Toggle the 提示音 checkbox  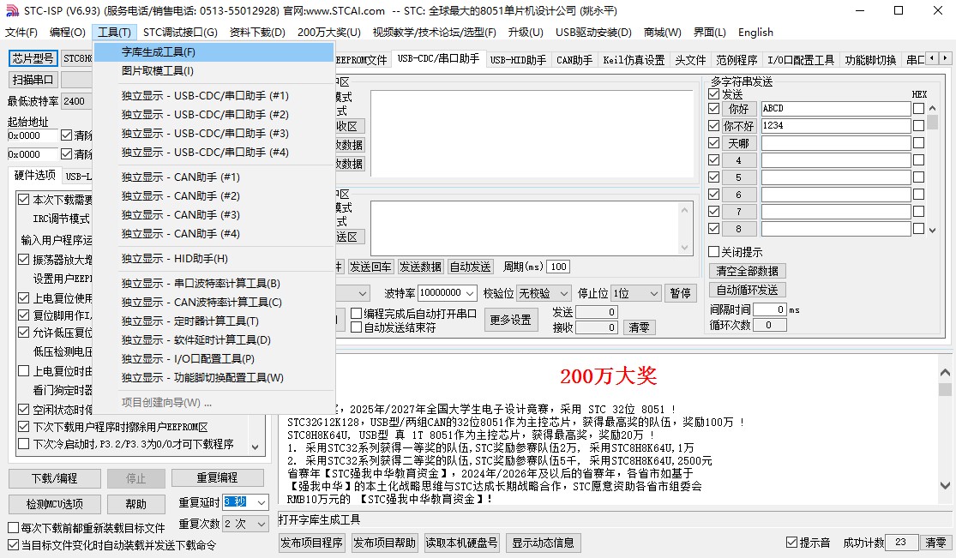pos(792,543)
